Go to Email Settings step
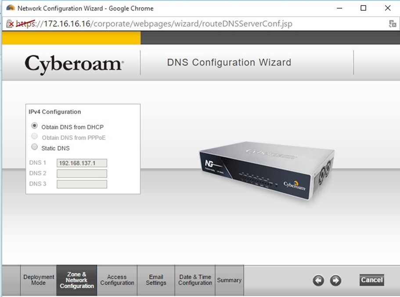 156,280
